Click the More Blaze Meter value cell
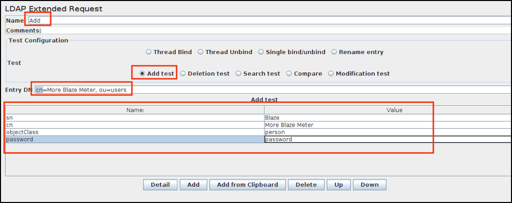This screenshot has width=512, height=203. tap(388, 125)
